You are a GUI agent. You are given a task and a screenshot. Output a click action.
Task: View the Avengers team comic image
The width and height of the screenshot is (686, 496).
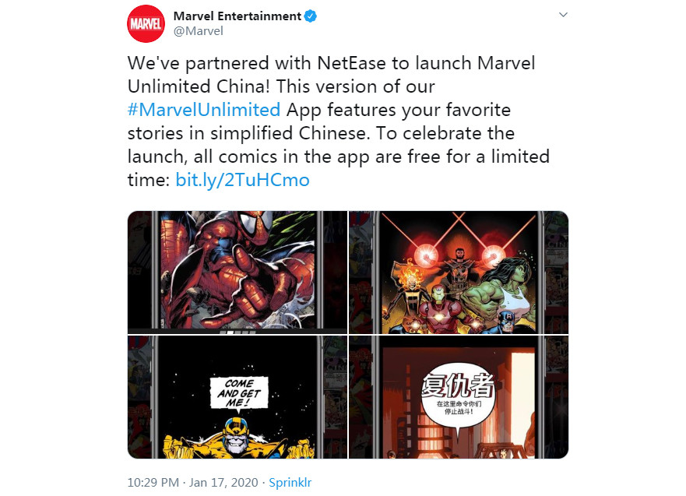[x=459, y=272]
